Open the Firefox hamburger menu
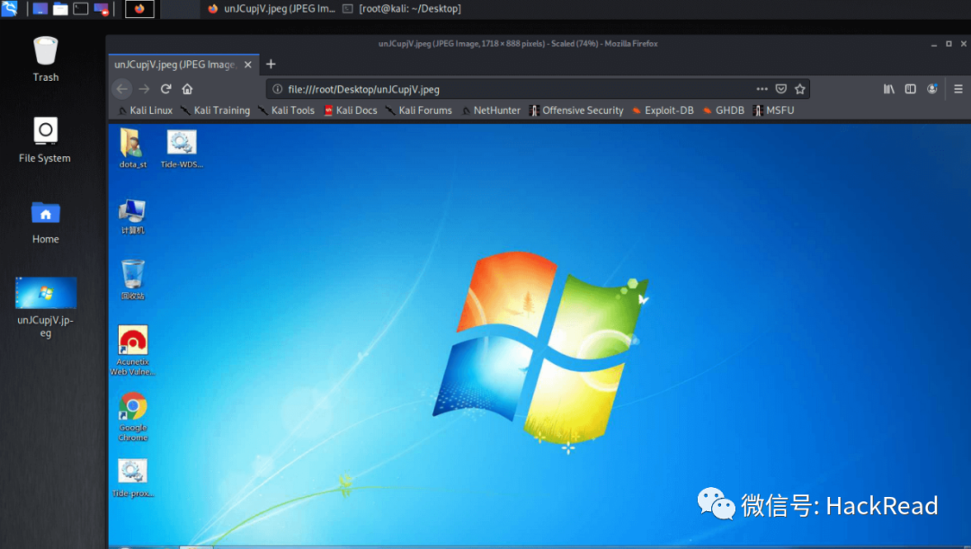Screen dimensions: 971x549 pyautogui.click(x=958, y=89)
